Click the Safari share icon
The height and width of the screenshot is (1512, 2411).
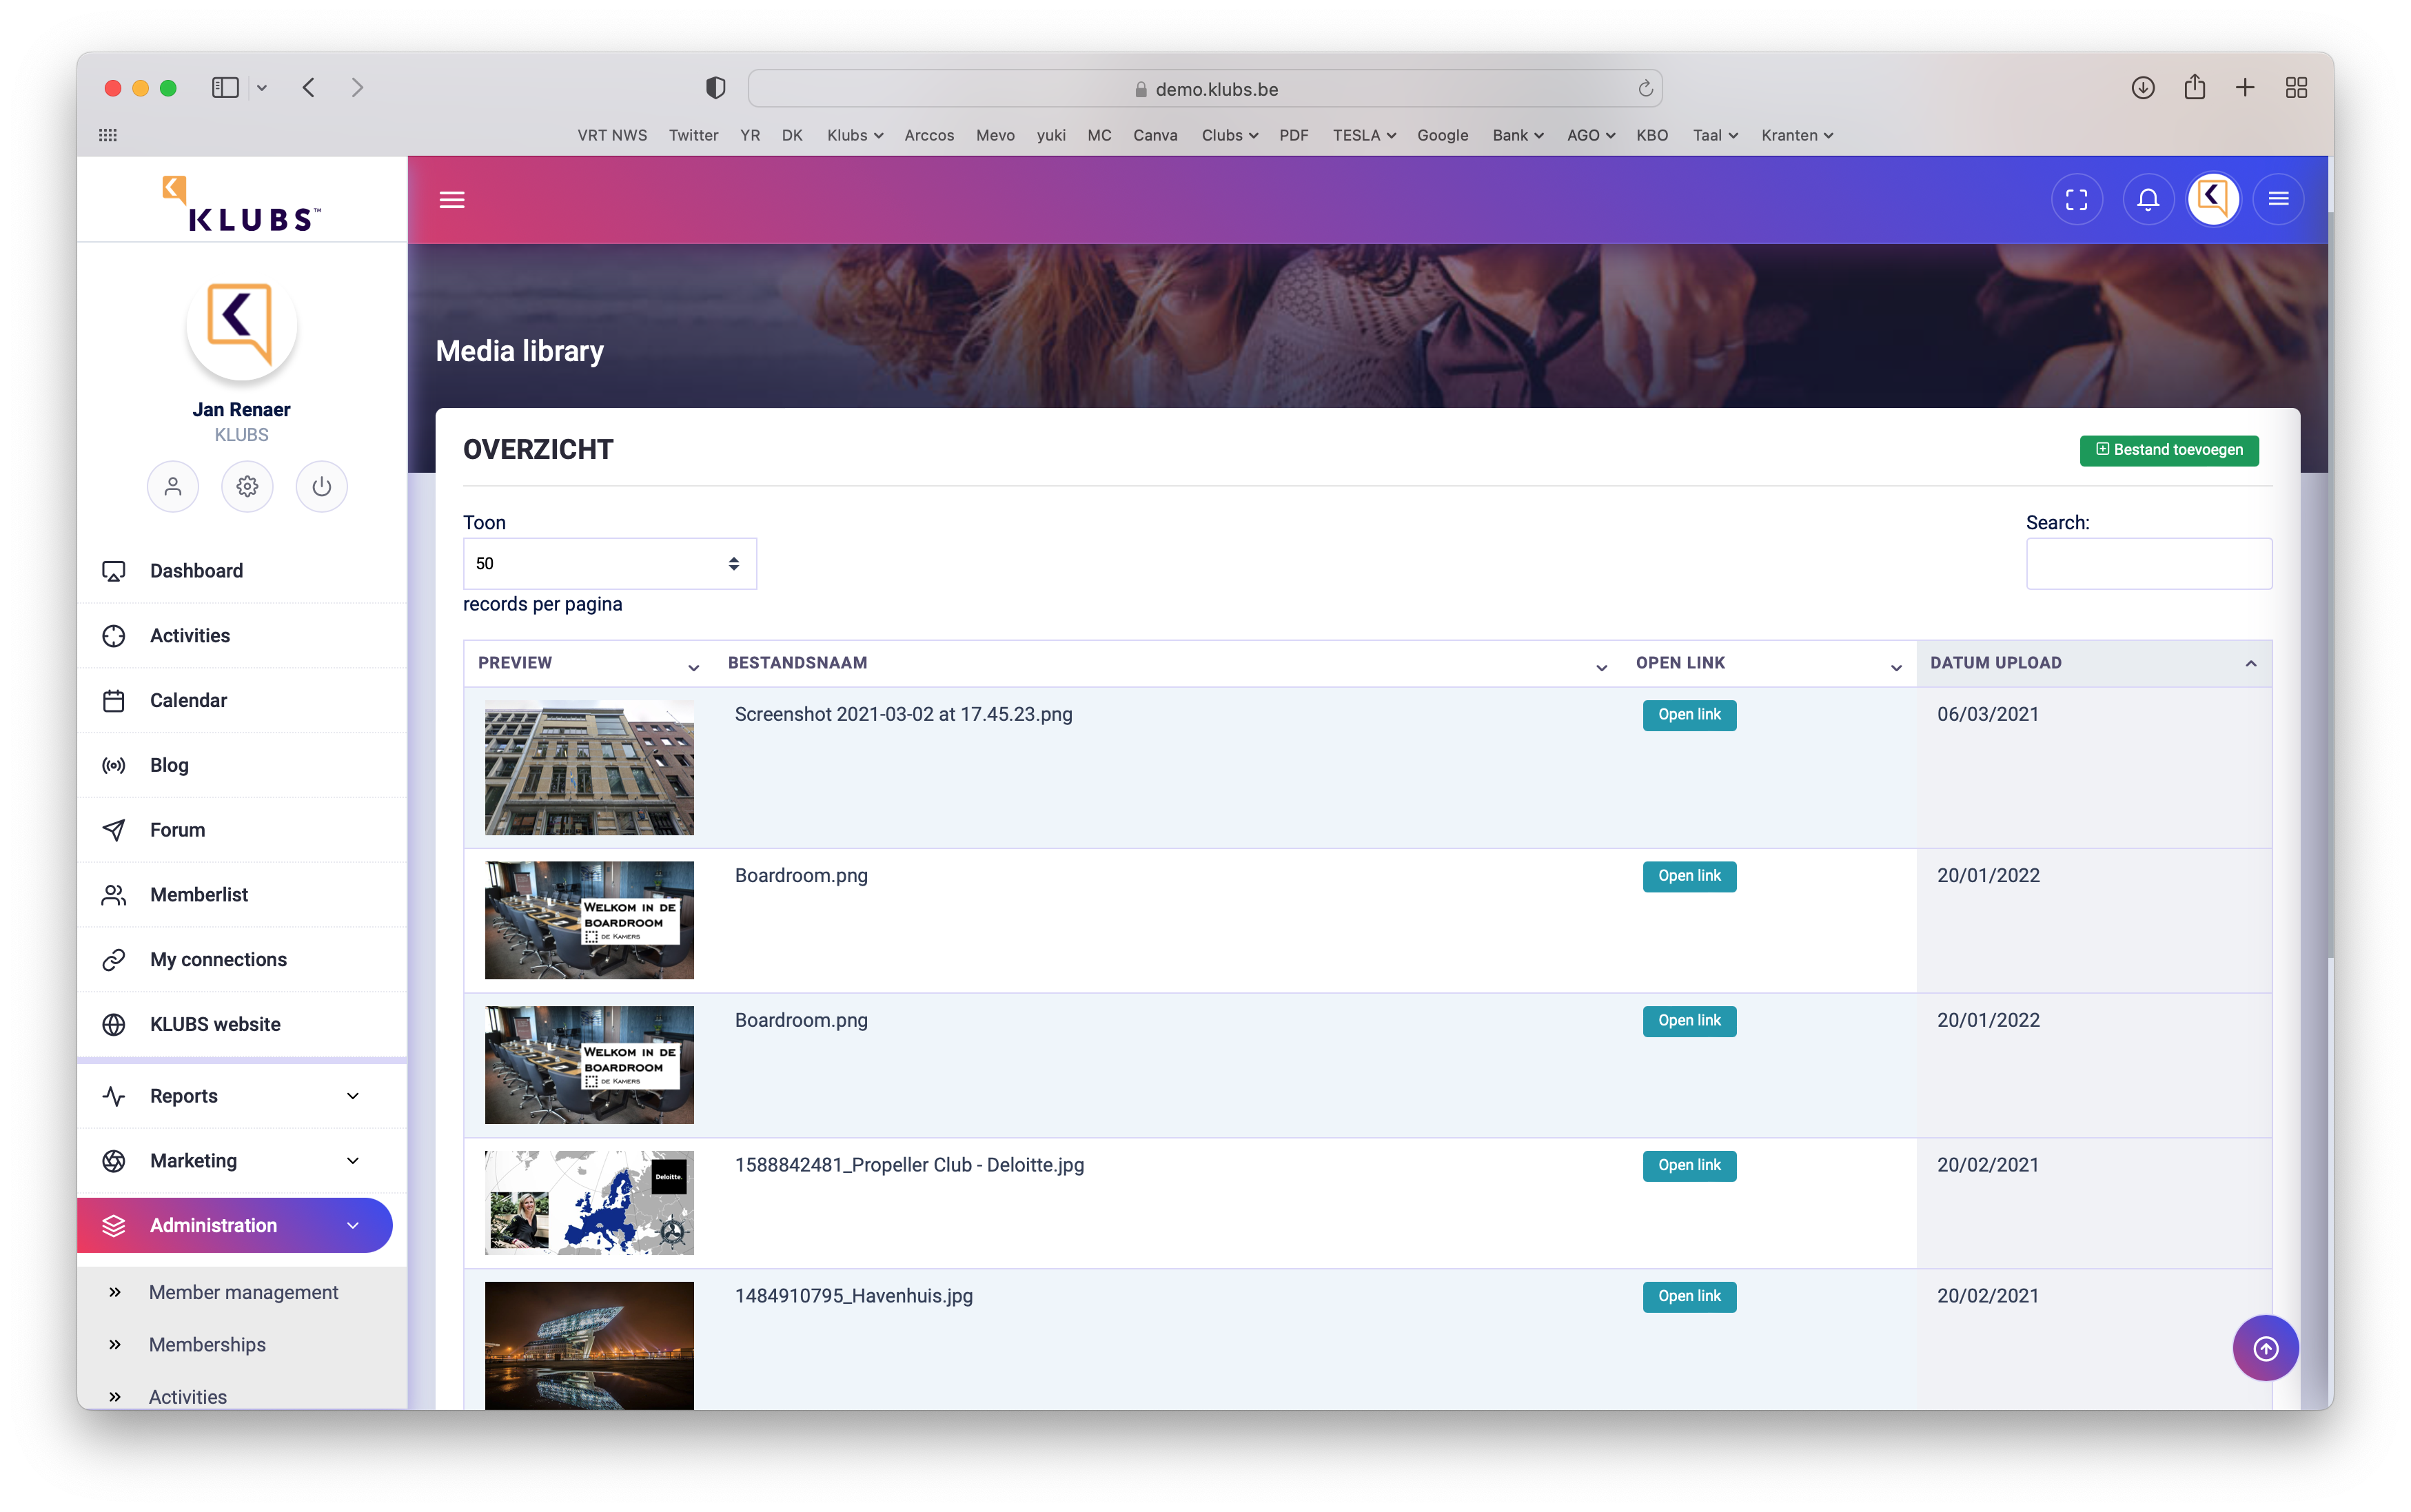coord(2194,88)
